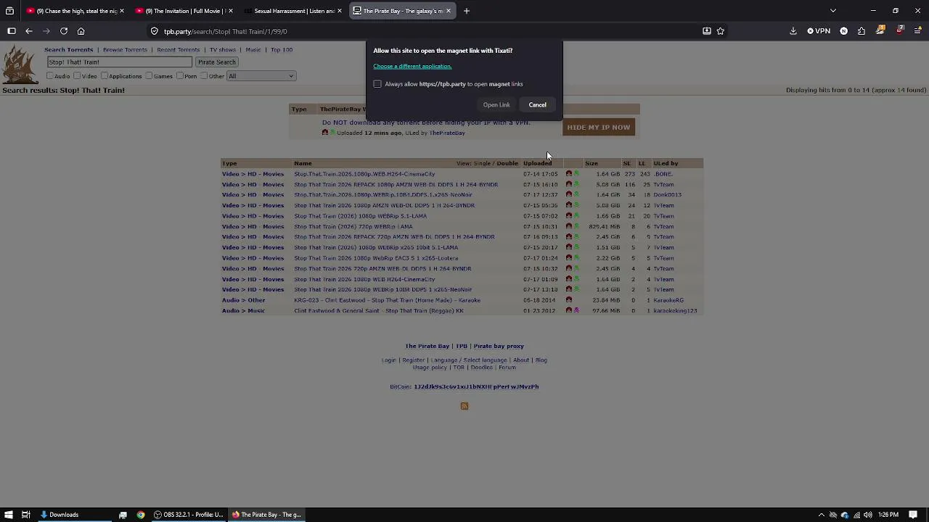Switch to OBS 32.2.1 taskbar window
The width and height of the screenshot is (929, 522).
point(188,515)
